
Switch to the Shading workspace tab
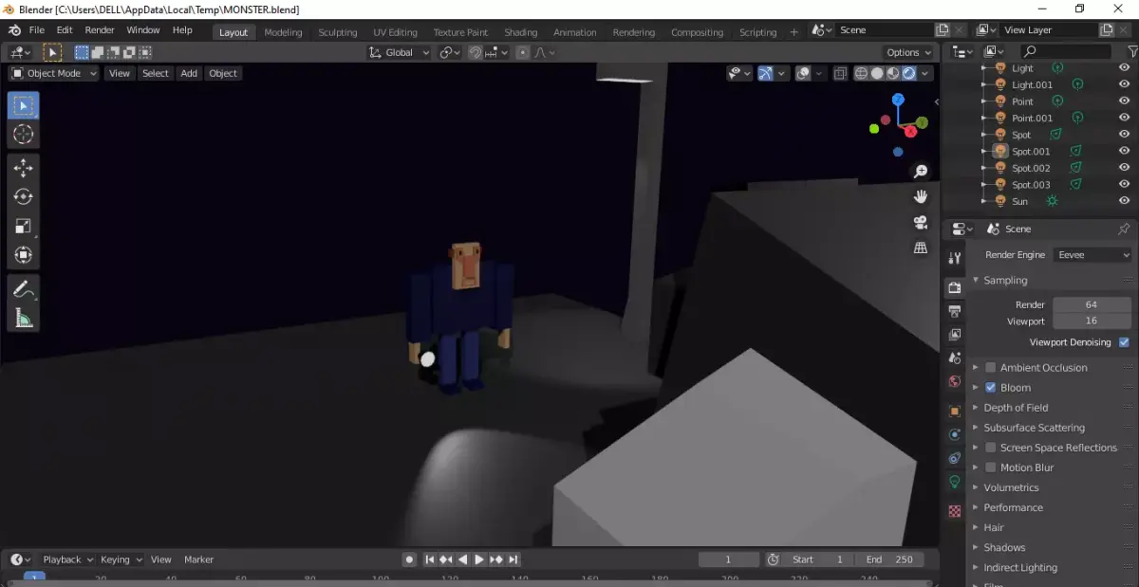click(520, 32)
